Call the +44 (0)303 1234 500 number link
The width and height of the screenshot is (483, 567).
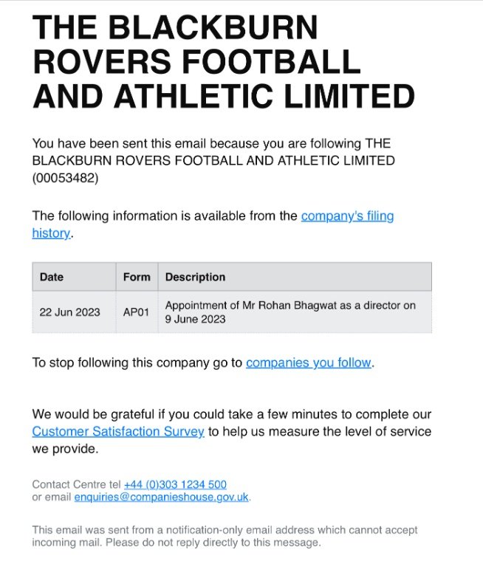tap(175, 484)
